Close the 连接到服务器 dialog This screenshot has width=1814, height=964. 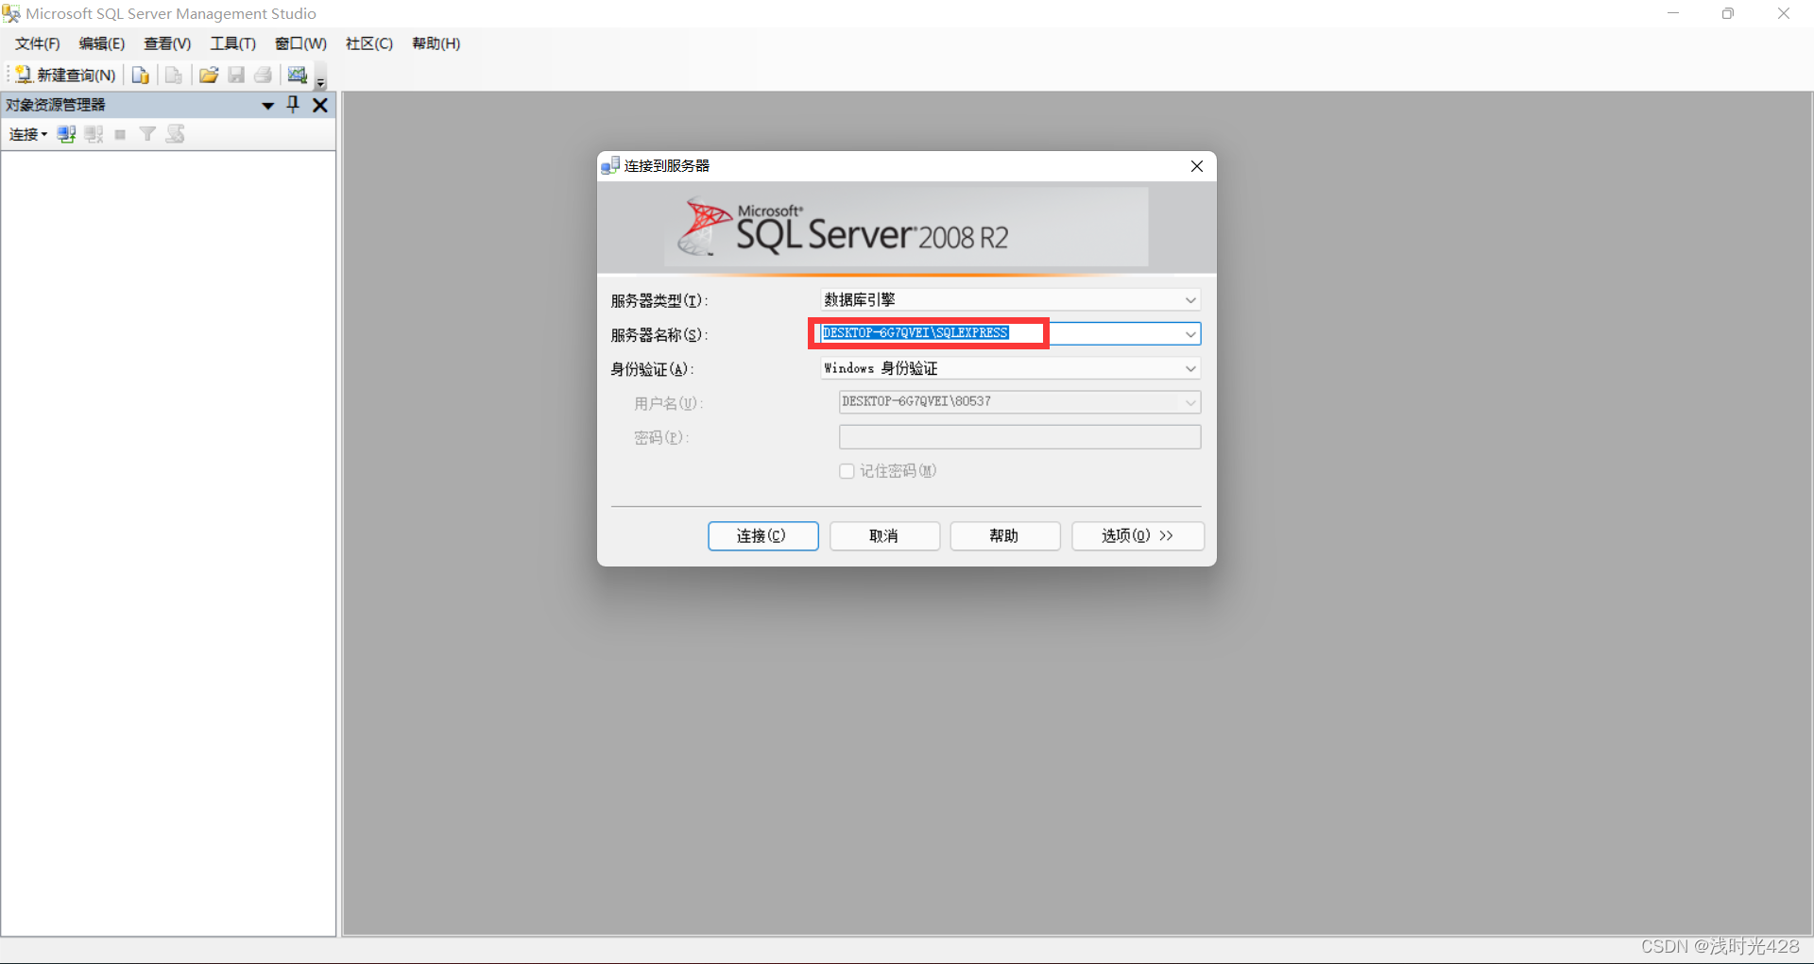click(x=1197, y=166)
